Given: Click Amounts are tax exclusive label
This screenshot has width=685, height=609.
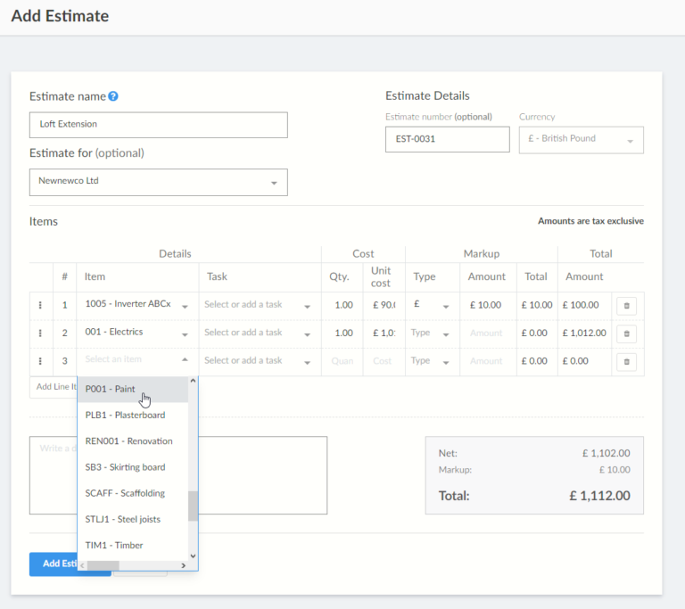Looking at the screenshot, I should (590, 221).
